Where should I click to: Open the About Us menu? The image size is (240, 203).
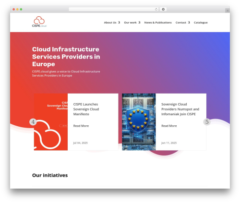click(110, 23)
